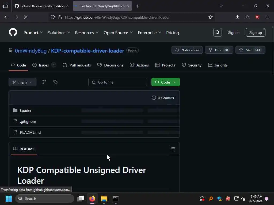Open Insights tab

218,65
